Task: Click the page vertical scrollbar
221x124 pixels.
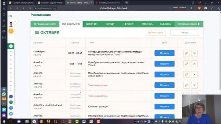Action: [220, 64]
